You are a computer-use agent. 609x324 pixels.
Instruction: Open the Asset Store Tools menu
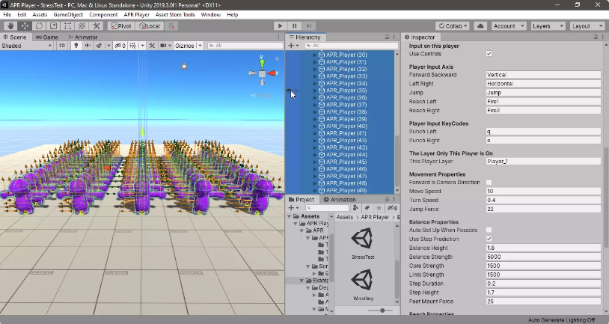[x=175, y=14]
